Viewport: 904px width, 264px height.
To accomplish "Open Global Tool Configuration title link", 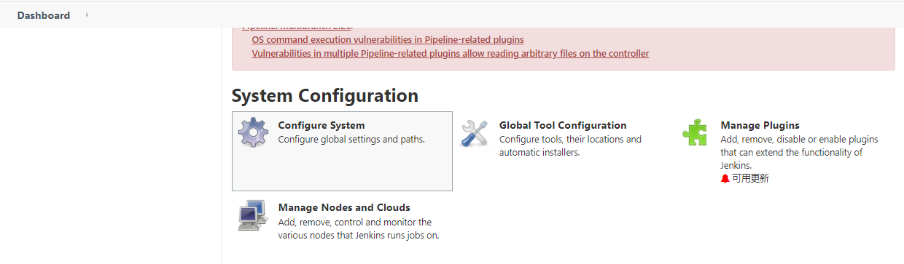I will (x=563, y=125).
